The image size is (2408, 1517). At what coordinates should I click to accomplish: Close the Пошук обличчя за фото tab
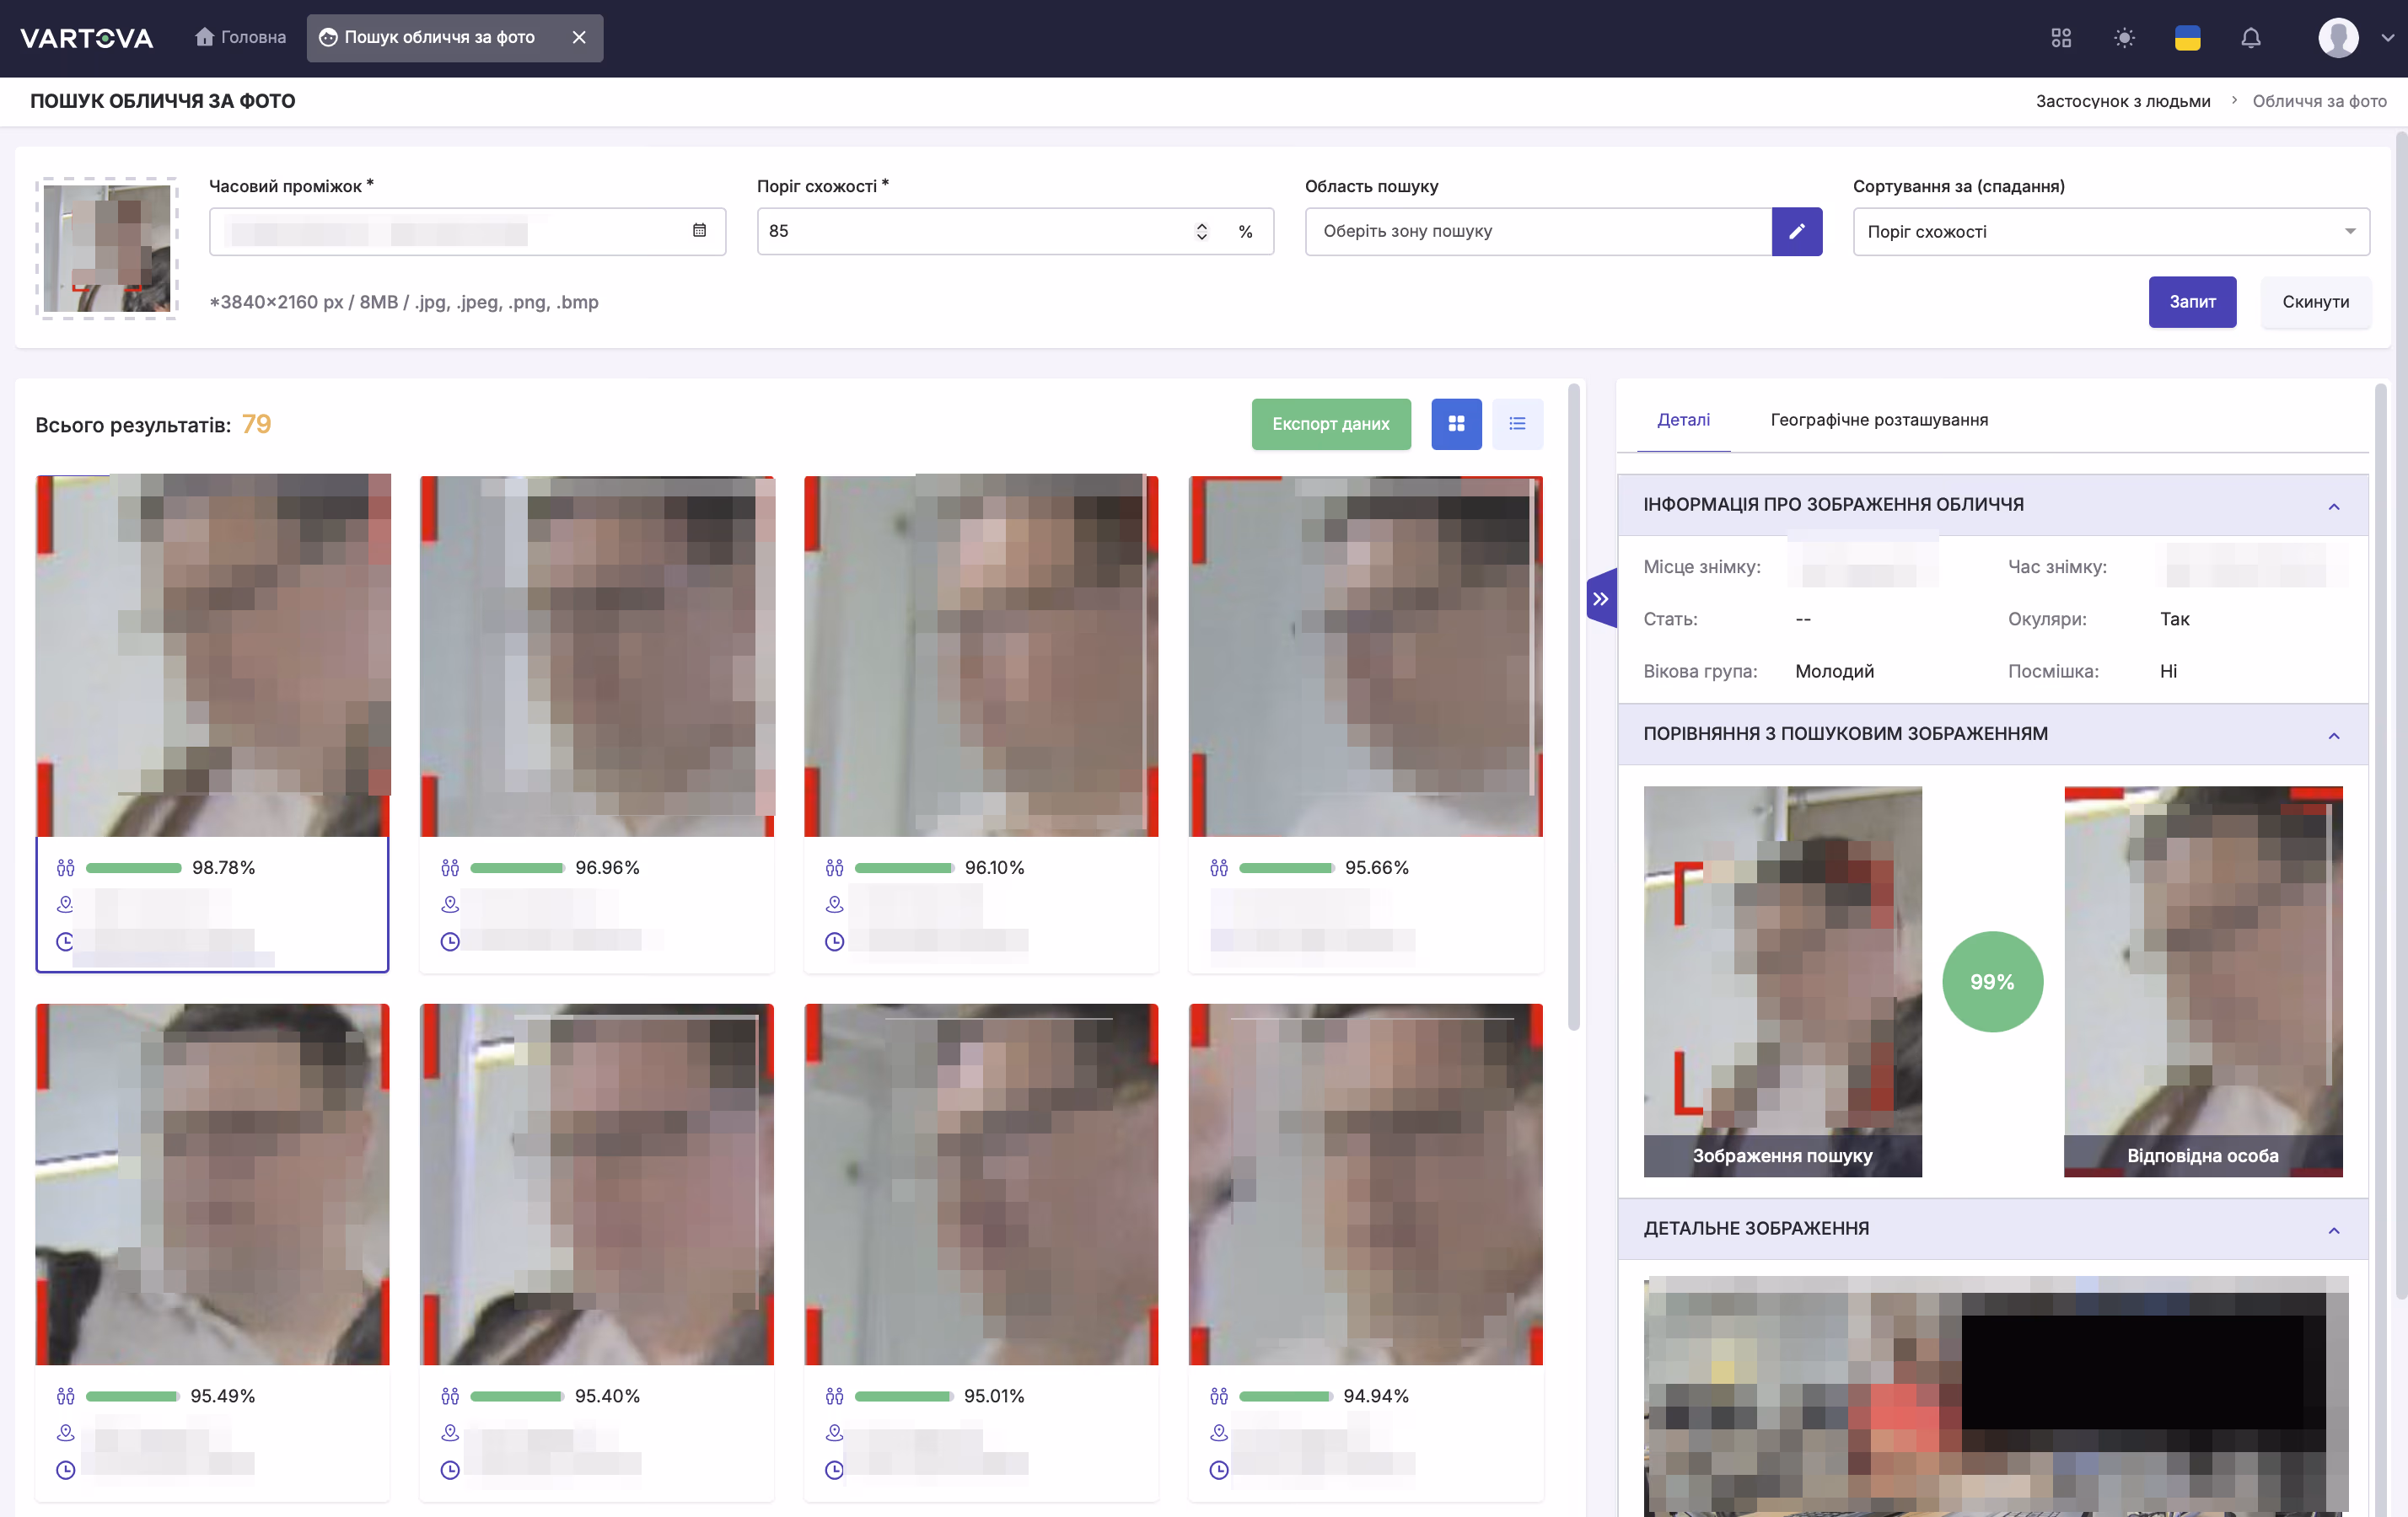coord(579,37)
